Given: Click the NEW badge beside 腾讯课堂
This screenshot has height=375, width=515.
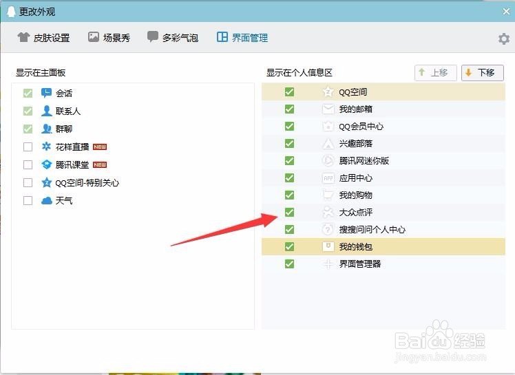Looking at the screenshot, I should (100, 164).
